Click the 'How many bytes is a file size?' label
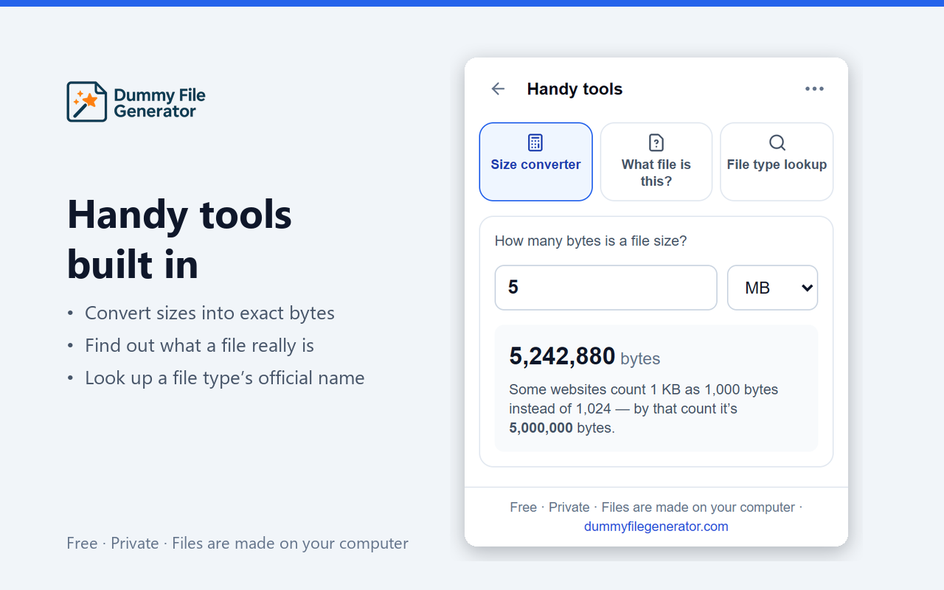The image size is (944, 590). 591,241
